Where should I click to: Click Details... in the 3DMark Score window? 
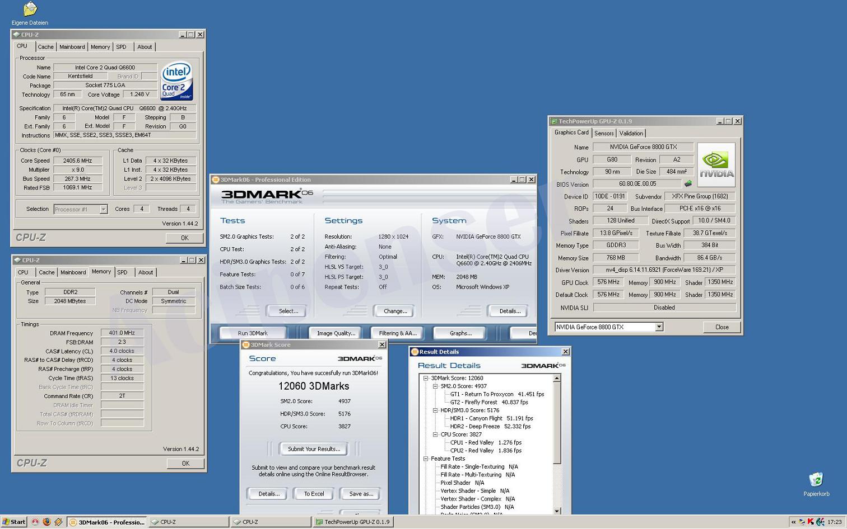point(269,494)
